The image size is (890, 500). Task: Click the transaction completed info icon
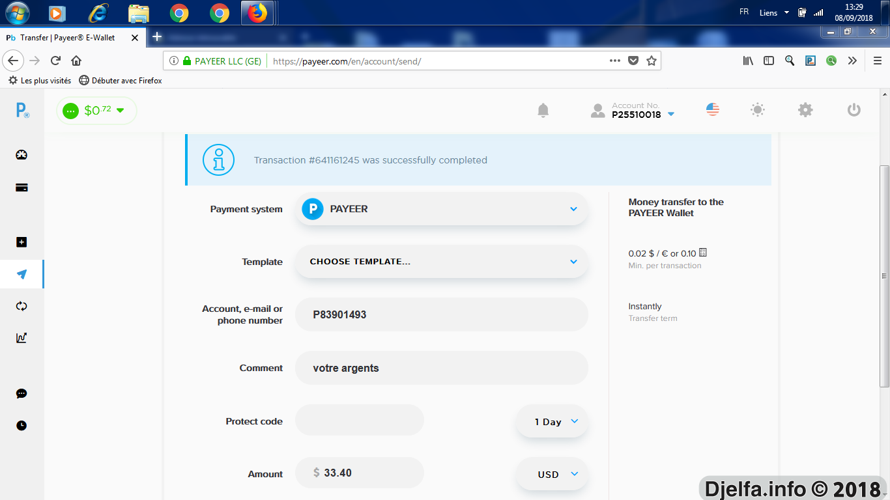pos(218,160)
